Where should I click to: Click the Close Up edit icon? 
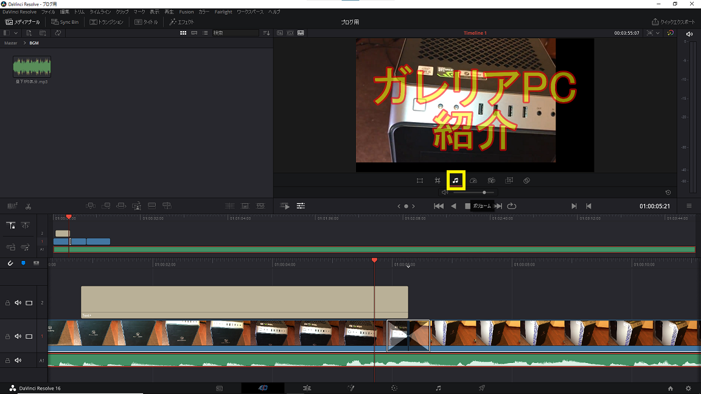[136, 206]
